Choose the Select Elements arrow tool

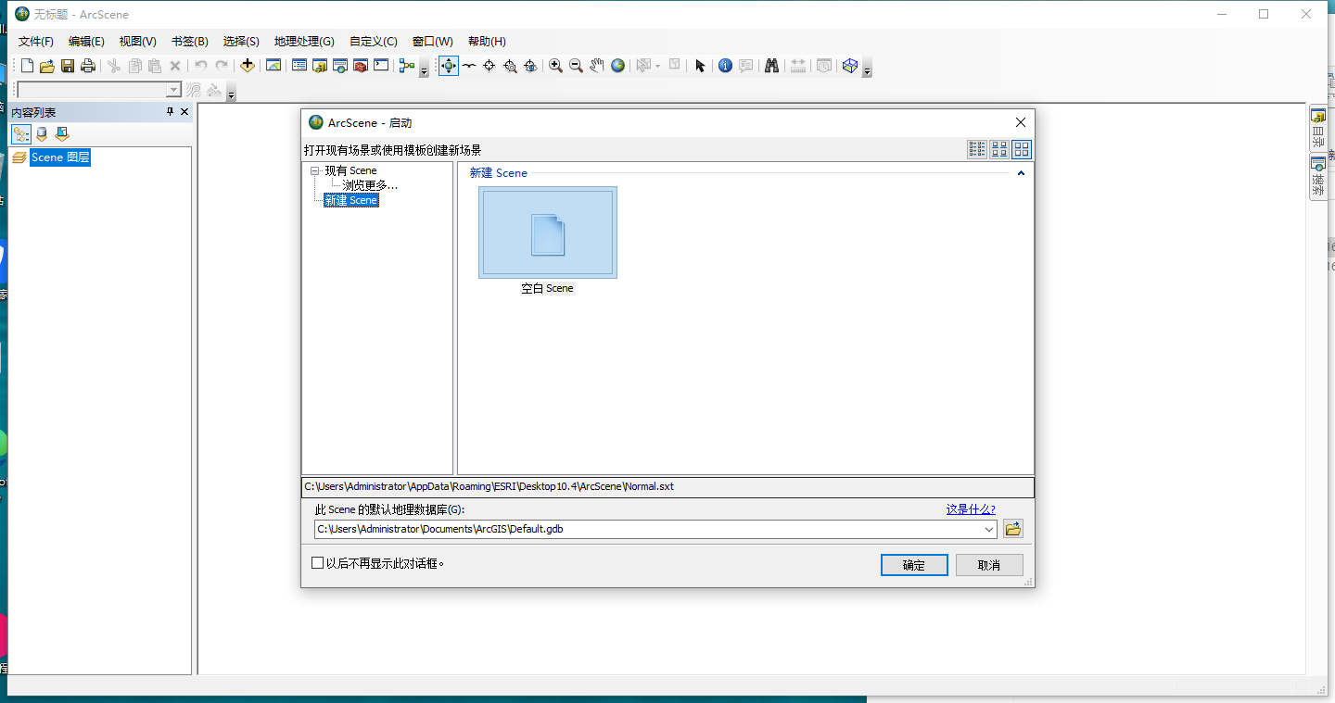[700, 66]
